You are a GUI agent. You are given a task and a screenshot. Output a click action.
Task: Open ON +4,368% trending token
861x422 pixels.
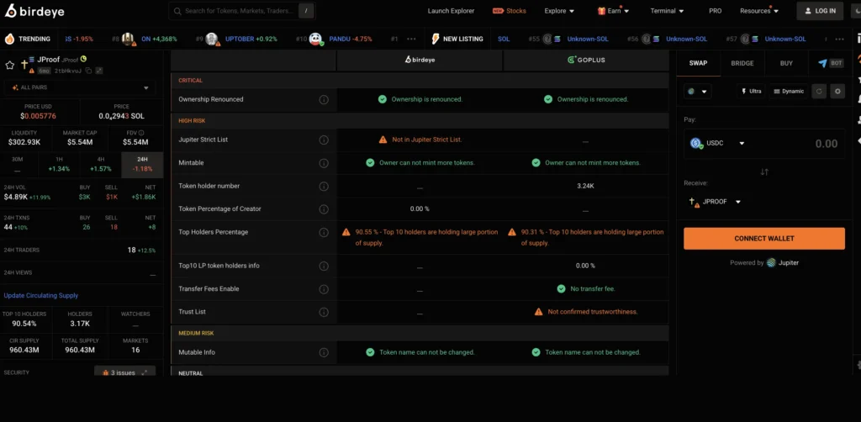click(x=159, y=39)
